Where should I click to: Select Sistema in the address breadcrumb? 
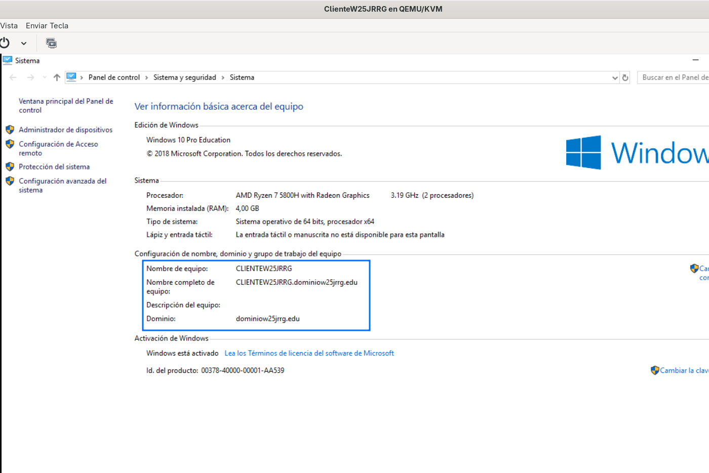point(242,77)
